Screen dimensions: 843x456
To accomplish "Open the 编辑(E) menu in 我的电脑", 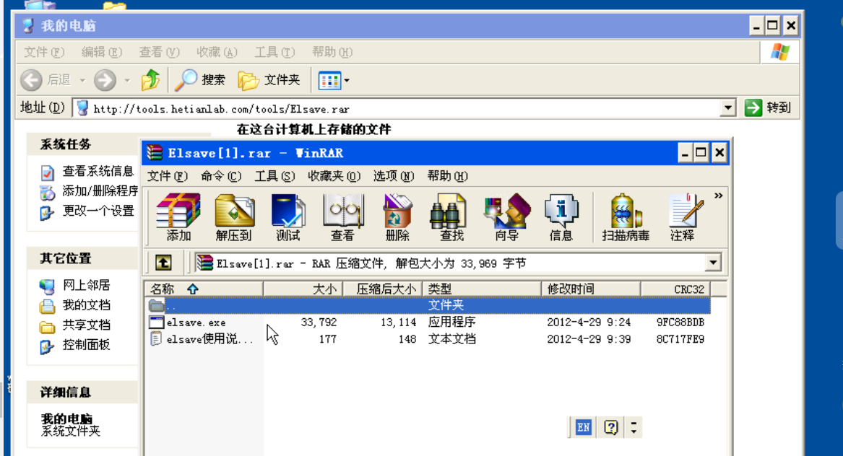I will click(102, 52).
